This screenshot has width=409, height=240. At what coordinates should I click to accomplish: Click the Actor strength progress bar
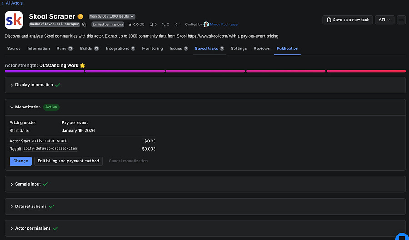pos(205,71)
